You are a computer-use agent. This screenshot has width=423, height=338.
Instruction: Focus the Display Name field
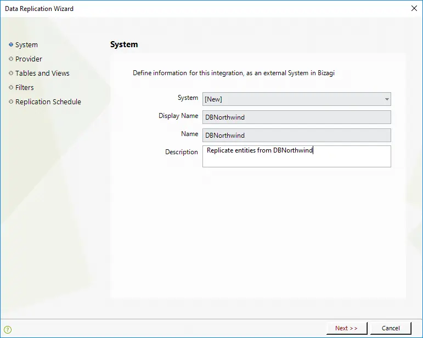click(296, 117)
